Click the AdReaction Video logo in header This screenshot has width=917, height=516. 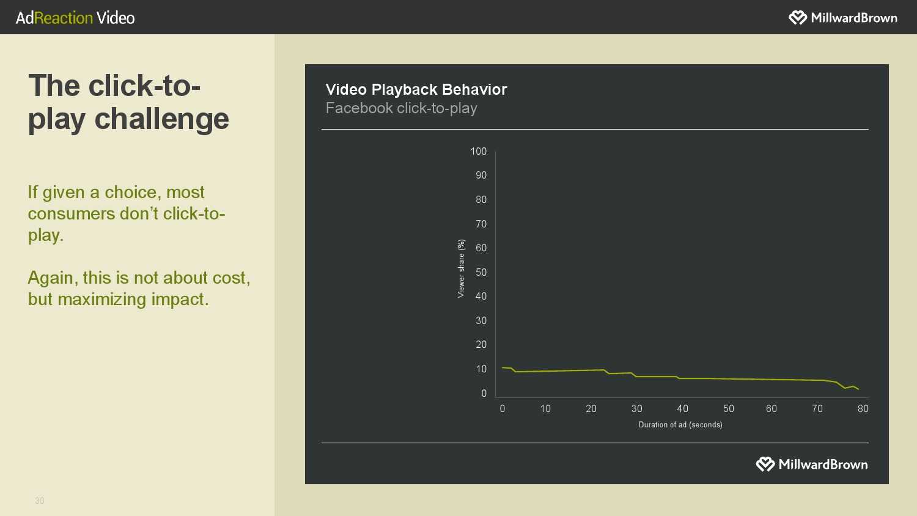pyautogui.click(x=75, y=18)
